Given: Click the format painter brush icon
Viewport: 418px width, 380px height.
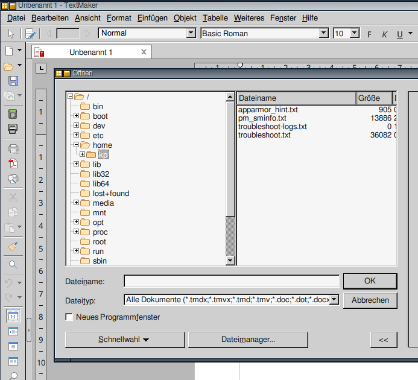Looking at the screenshot, I should (13, 246).
